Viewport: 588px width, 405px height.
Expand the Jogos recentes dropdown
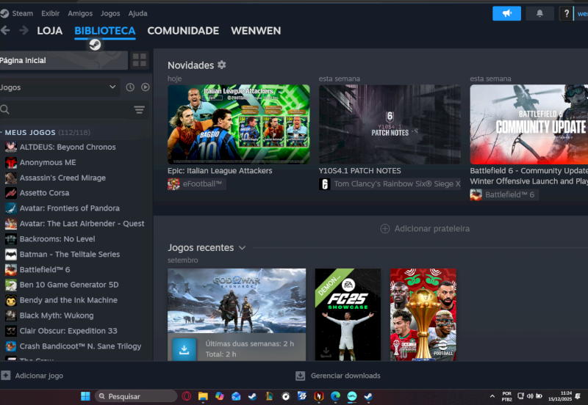click(243, 248)
